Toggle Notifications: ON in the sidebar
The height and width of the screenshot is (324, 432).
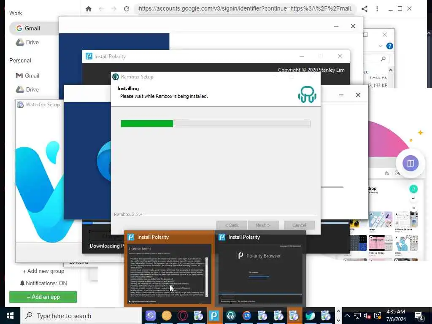(x=43, y=283)
